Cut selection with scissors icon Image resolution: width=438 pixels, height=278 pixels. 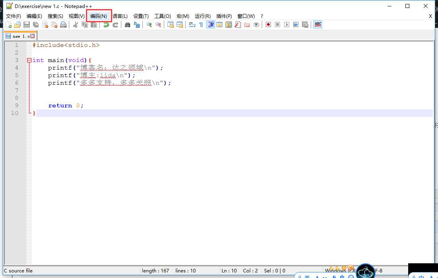coord(76,25)
